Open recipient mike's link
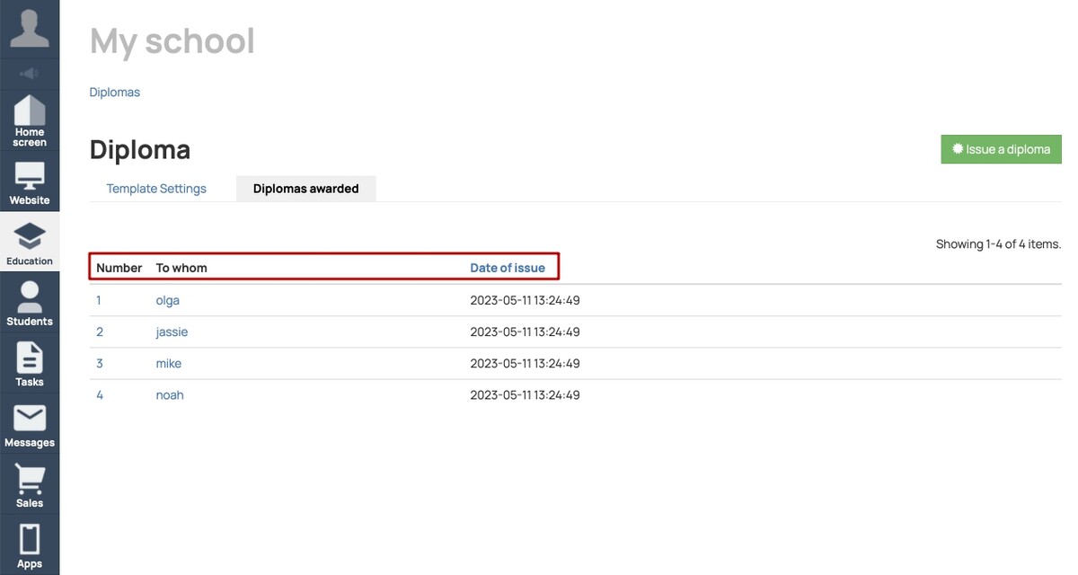Screen dimensions: 1078x575 click(168, 363)
